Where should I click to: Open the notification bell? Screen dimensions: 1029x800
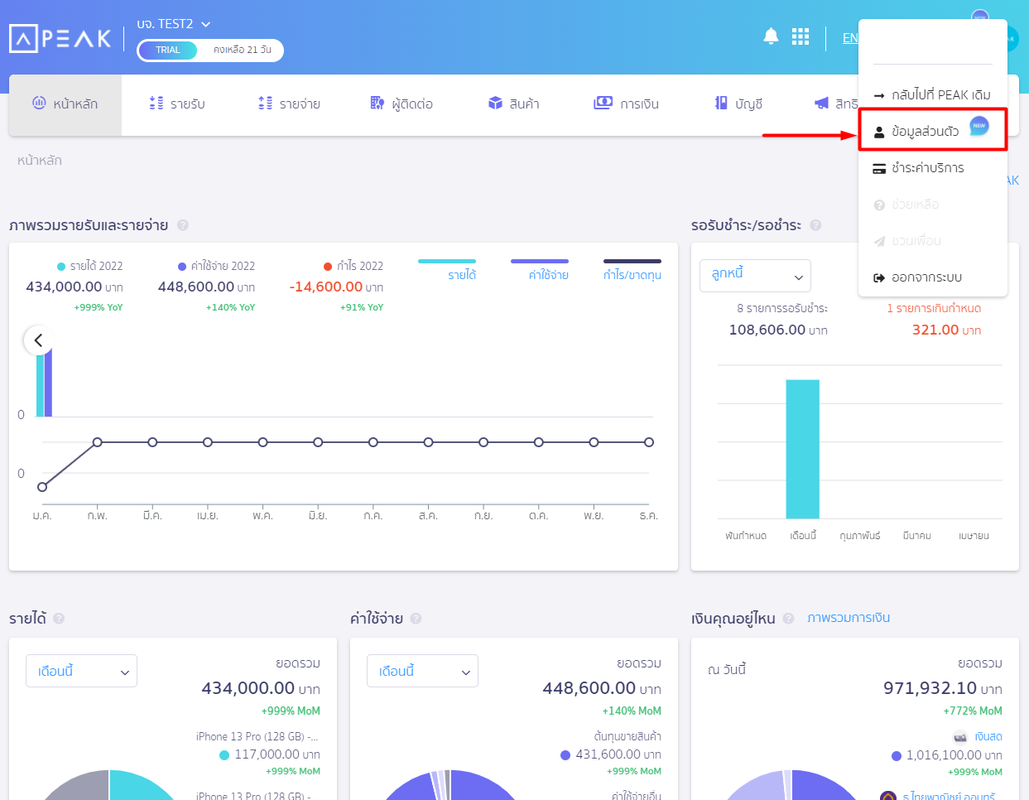coord(771,36)
